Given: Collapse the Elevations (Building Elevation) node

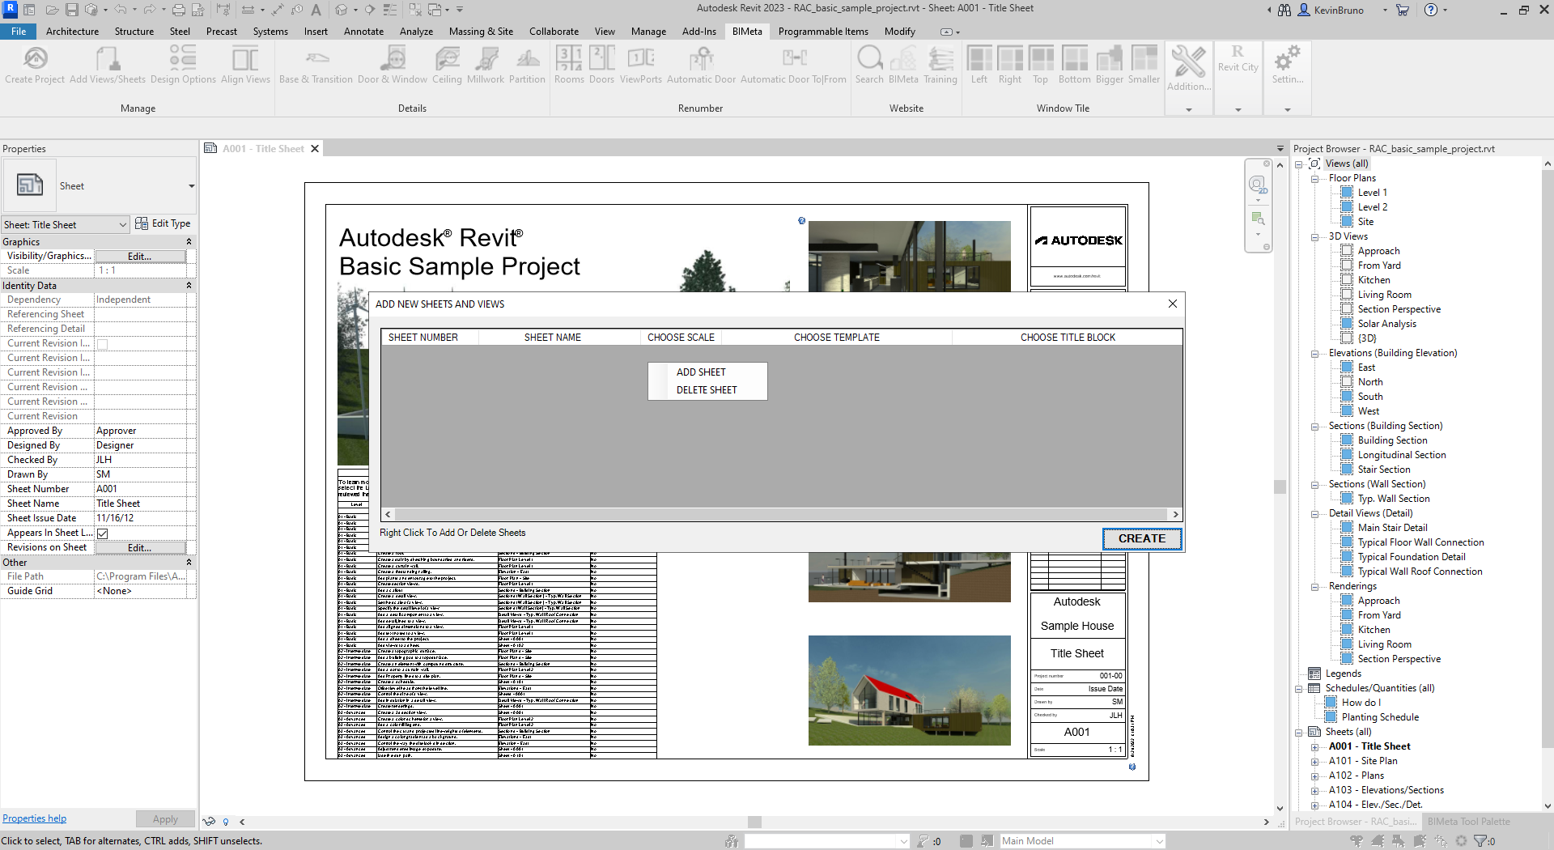Looking at the screenshot, I should pos(1315,354).
